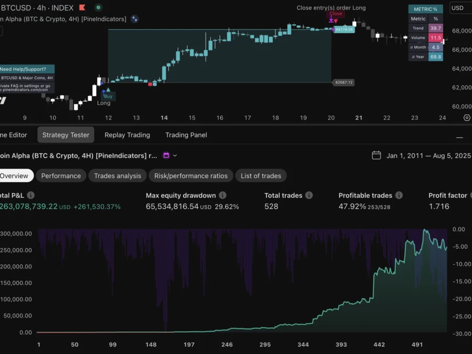Click date range Jan 1, 2011 — Aug 5, 2025
Viewport: 472px width, 354px height.
pyautogui.click(x=428, y=156)
